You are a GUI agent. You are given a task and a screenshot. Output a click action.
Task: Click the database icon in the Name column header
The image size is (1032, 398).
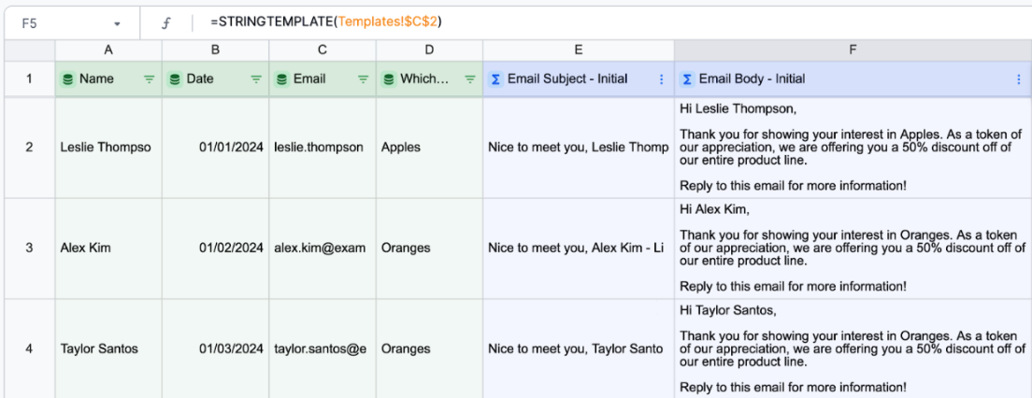[67, 78]
